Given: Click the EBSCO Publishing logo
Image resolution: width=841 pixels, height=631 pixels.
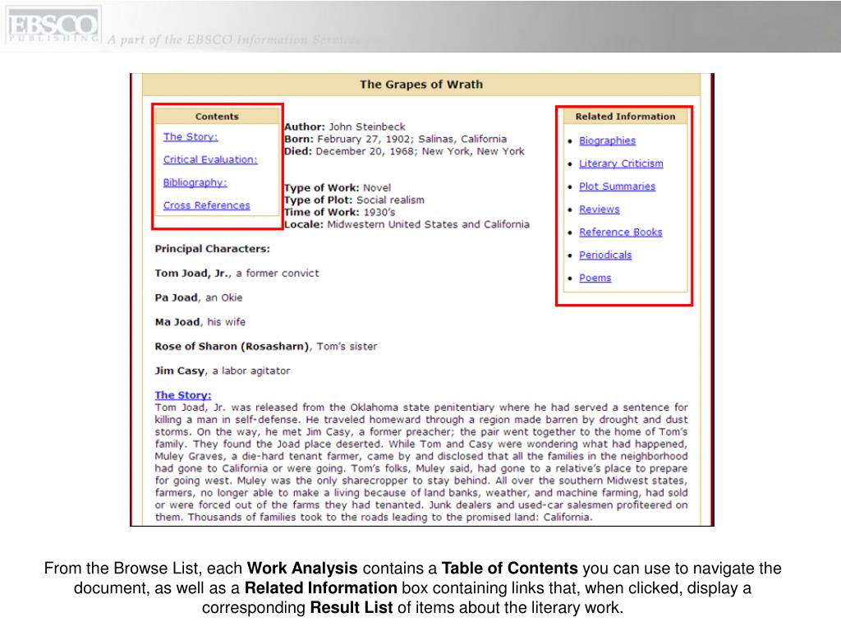Looking at the screenshot, I should click(x=53, y=25).
